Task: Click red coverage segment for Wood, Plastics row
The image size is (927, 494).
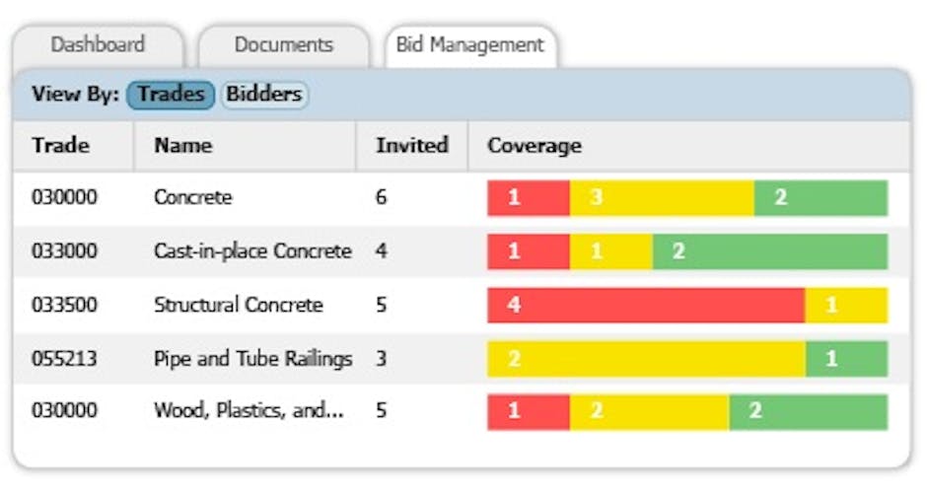Action: [529, 412]
